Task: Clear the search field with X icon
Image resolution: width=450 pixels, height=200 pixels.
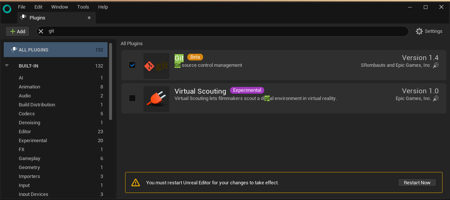Action: pyautogui.click(x=41, y=31)
